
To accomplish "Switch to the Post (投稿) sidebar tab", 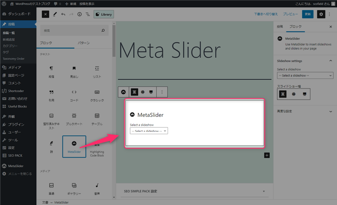I will 280,27.
